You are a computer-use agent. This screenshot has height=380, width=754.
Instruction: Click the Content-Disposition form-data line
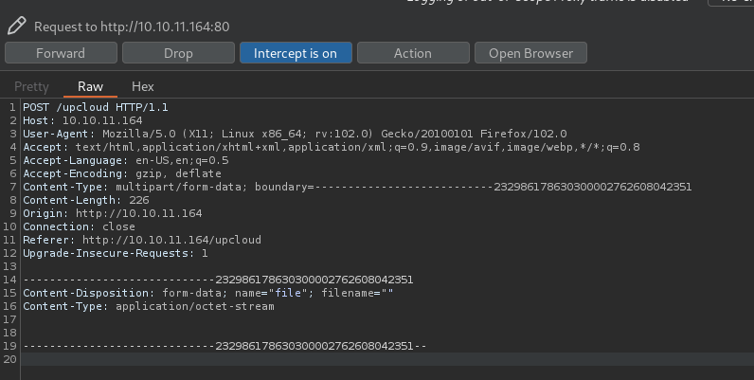coord(208,293)
